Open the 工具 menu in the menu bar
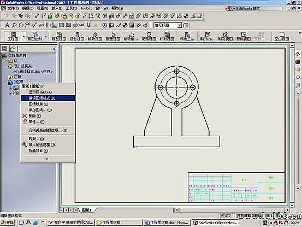The height and width of the screenshot is (227, 302). (x=72, y=8)
